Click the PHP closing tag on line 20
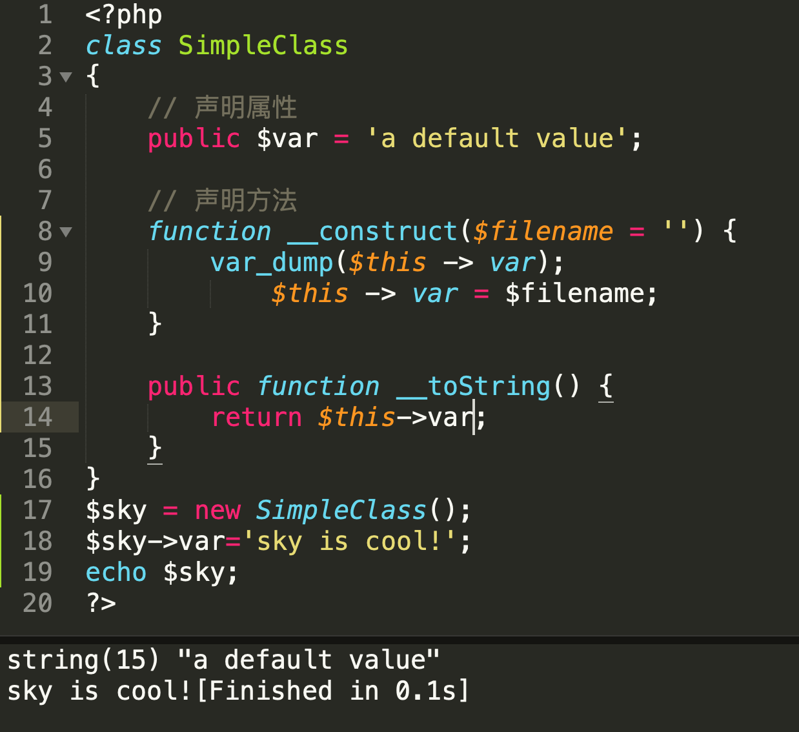This screenshot has width=799, height=732. click(x=101, y=603)
